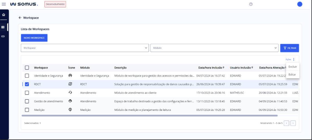Click the Workspace column header

tap(41, 68)
